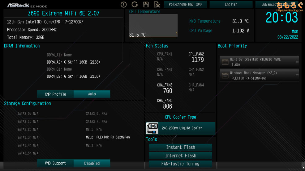Grab the Windows Boot Manager reorder handle
Screen dimensions: 305x171
[297, 75]
